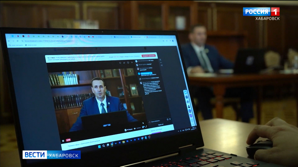Open Windows taskbar search

(104, 146)
